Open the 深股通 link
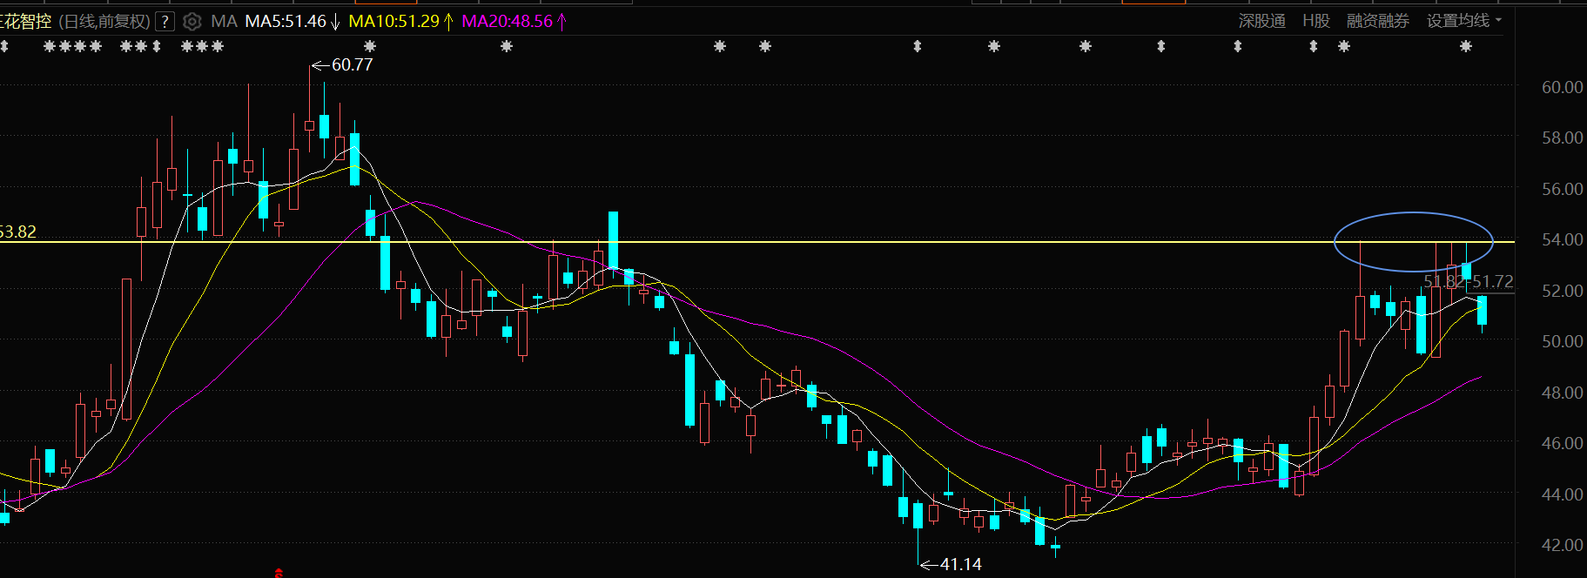The width and height of the screenshot is (1587, 578). coord(1262,21)
